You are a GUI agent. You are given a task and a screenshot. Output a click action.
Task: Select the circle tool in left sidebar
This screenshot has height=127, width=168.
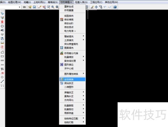[x=2, y=77]
